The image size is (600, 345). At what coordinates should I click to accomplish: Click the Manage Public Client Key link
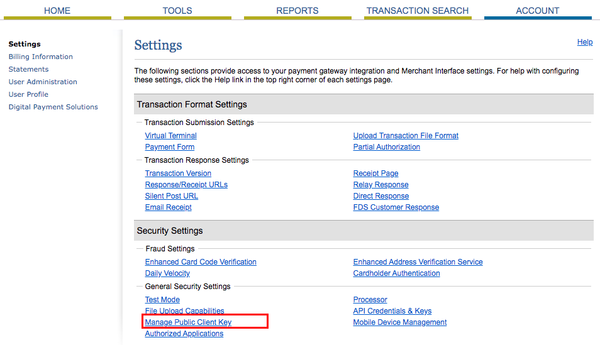(188, 322)
